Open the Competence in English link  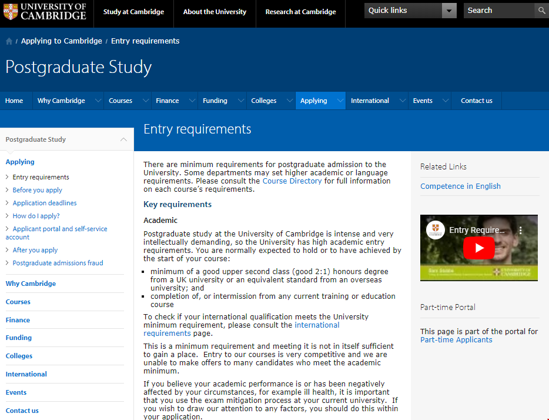460,186
